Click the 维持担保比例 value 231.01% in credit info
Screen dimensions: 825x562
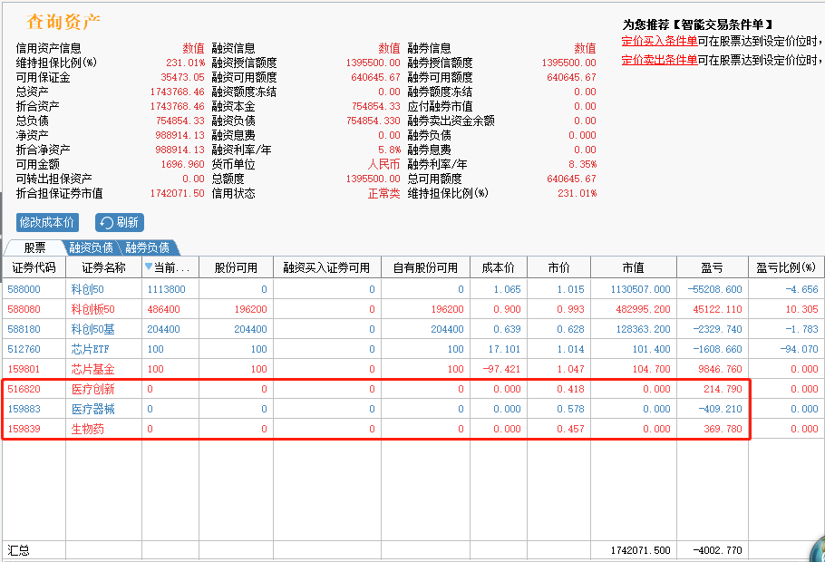pyautogui.click(x=185, y=63)
